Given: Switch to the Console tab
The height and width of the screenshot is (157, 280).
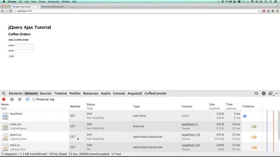Looking at the screenshot, I should point(119,93).
